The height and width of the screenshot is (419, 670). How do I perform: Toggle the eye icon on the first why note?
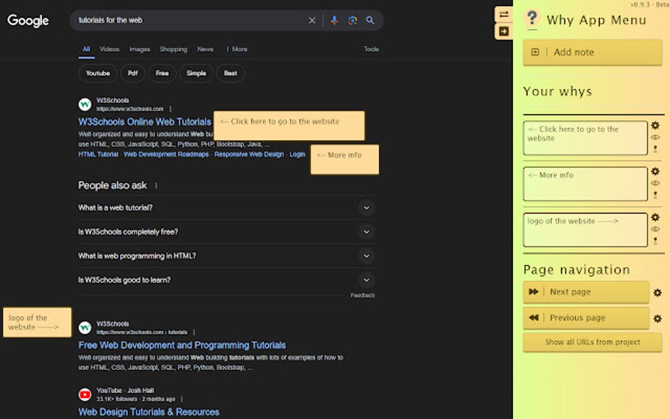click(x=655, y=136)
